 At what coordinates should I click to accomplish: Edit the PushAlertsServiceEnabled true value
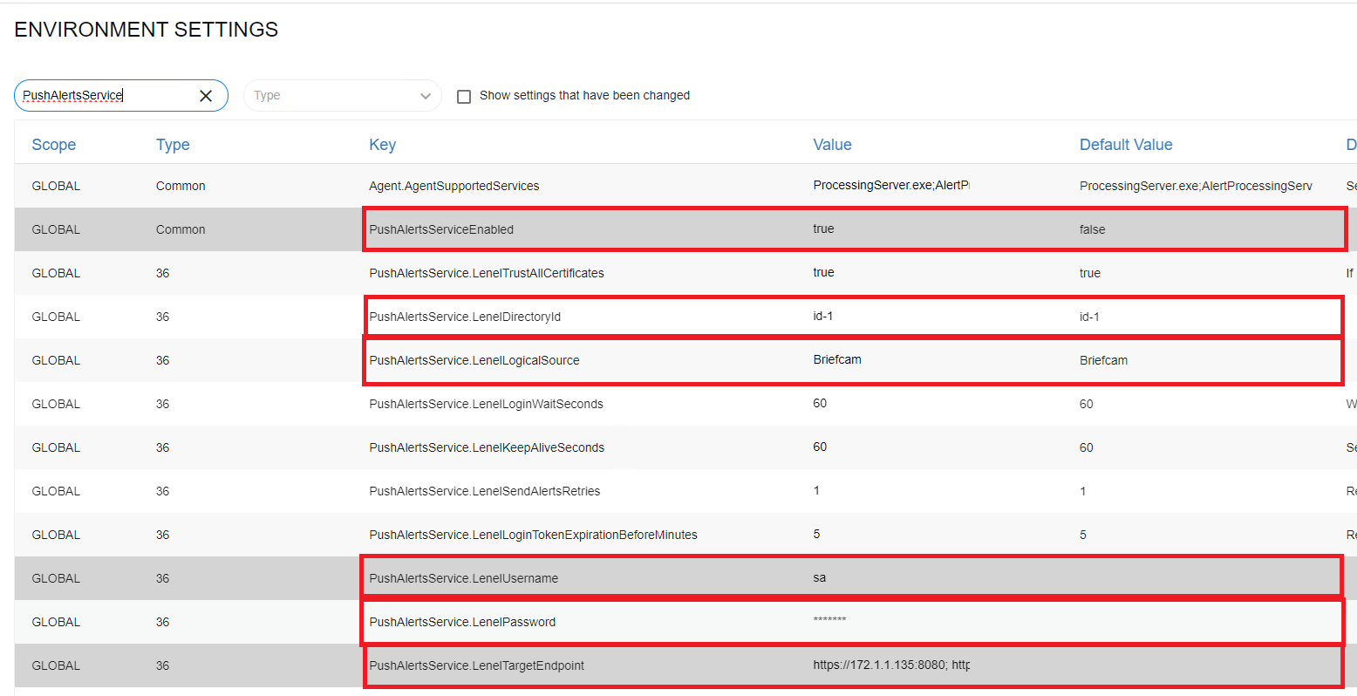(x=823, y=229)
